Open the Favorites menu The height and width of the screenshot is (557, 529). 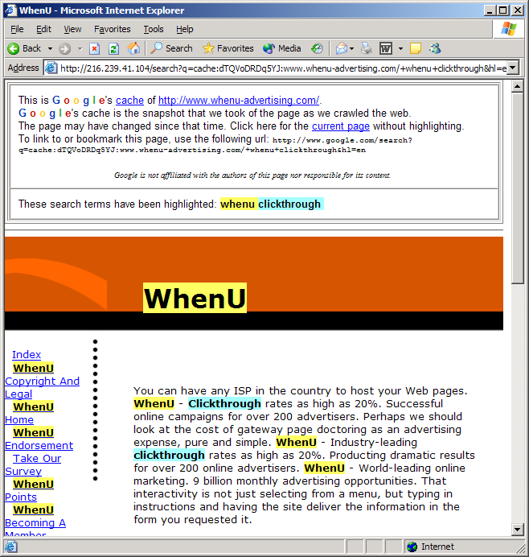(x=112, y=29)
